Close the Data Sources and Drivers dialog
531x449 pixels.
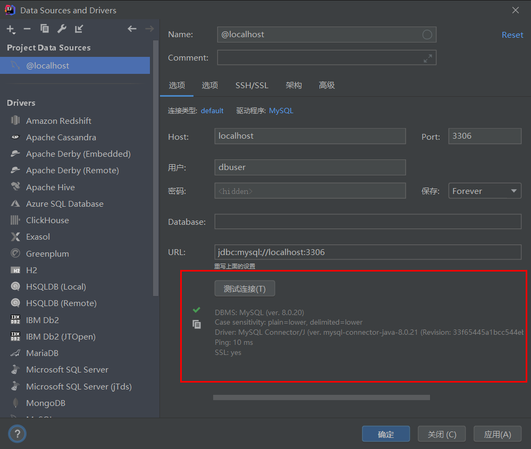click(x=516, y=10)
